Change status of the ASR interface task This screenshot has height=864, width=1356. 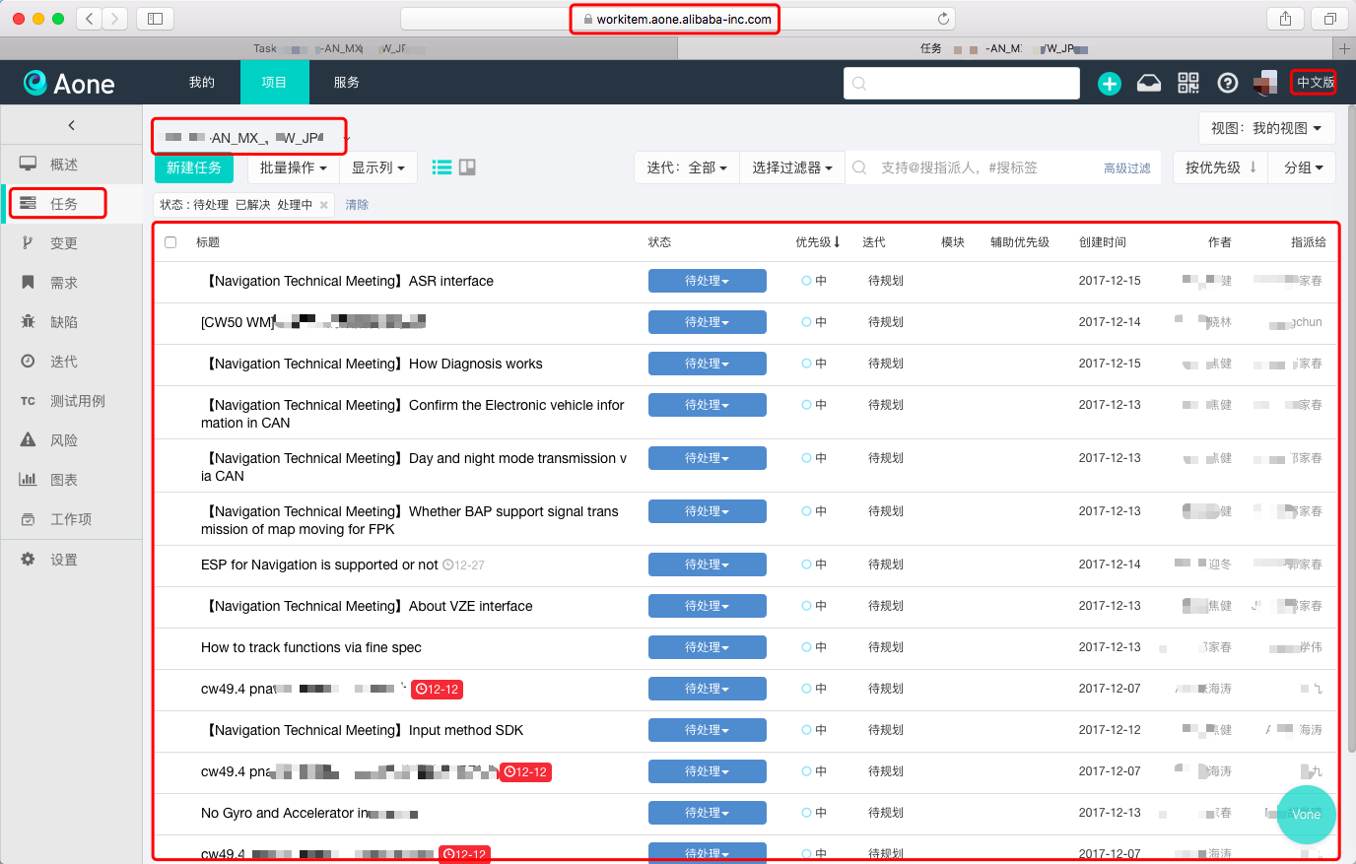708,281
